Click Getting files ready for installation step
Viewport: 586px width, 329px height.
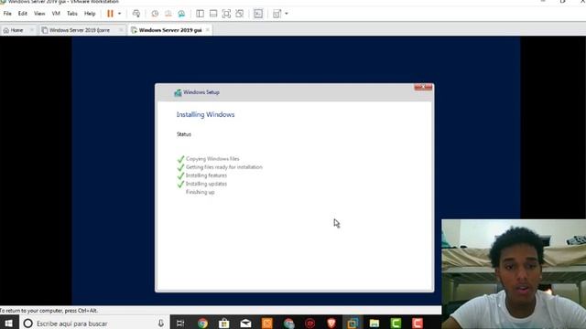(x=224, y=167)
